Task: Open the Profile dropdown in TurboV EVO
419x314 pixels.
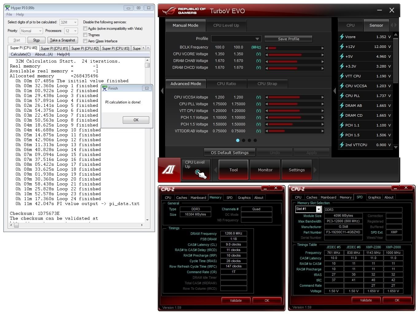Action: coord(236,39)
